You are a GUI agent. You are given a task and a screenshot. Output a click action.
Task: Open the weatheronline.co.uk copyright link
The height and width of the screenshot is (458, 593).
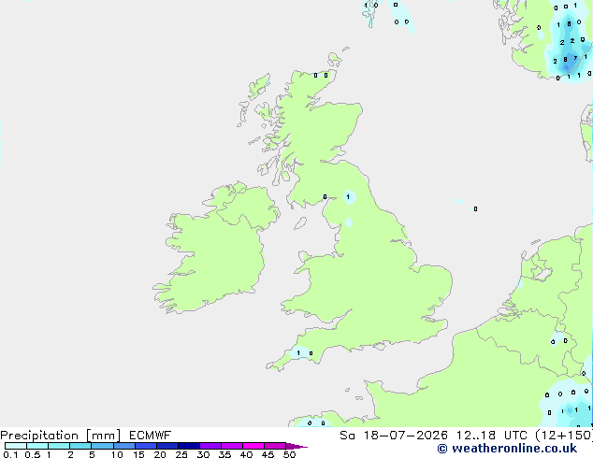[x=507, y=449]
